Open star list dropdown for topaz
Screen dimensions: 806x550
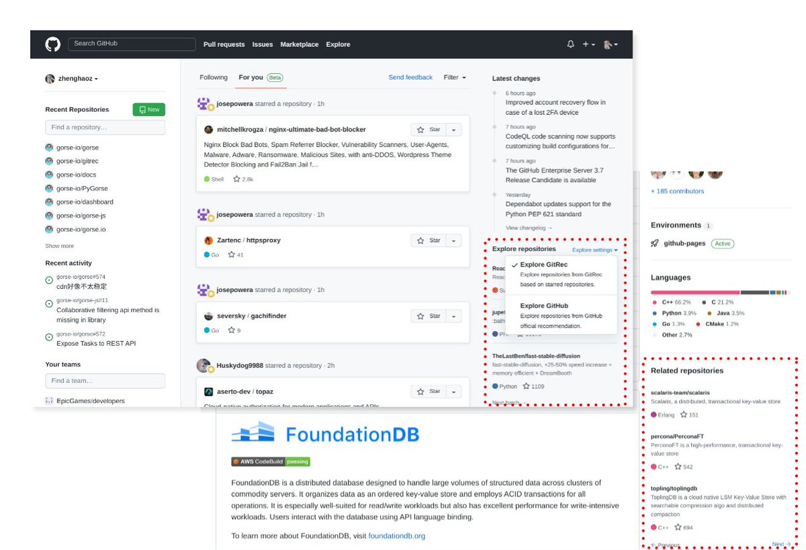(x=453, y=392)
